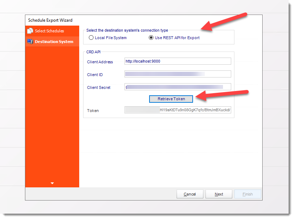This screenshot has width=294, height=219.
Task: Click the Client Secret input box
Action: 177,86
